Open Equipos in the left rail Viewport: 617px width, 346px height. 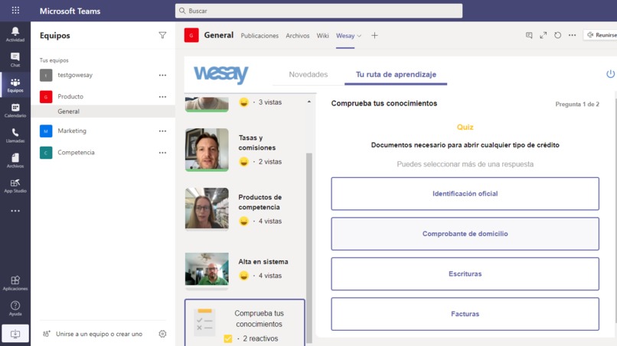tap(15, 85)
